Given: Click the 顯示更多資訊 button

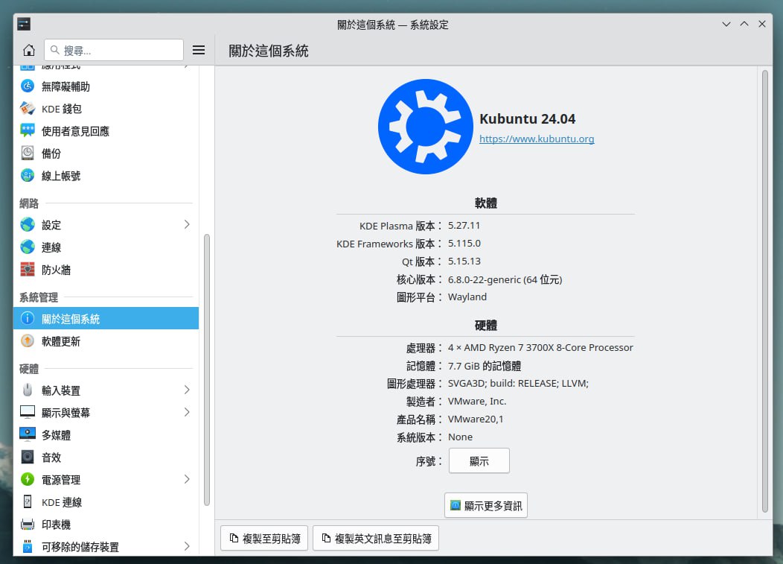Looking at the screenshot, I should 486,506.
